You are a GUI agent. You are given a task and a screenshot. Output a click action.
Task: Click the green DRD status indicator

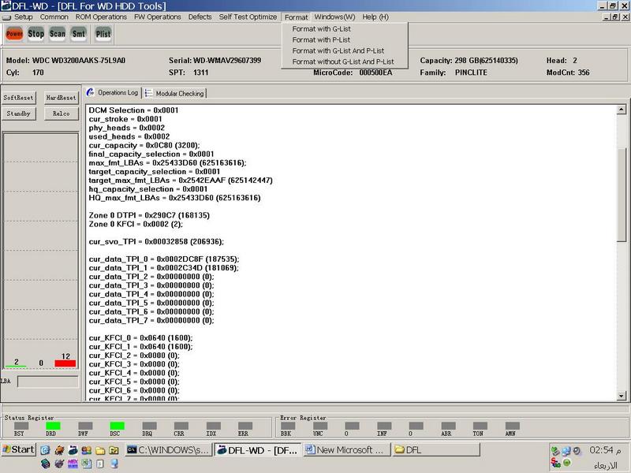[53, 426]
